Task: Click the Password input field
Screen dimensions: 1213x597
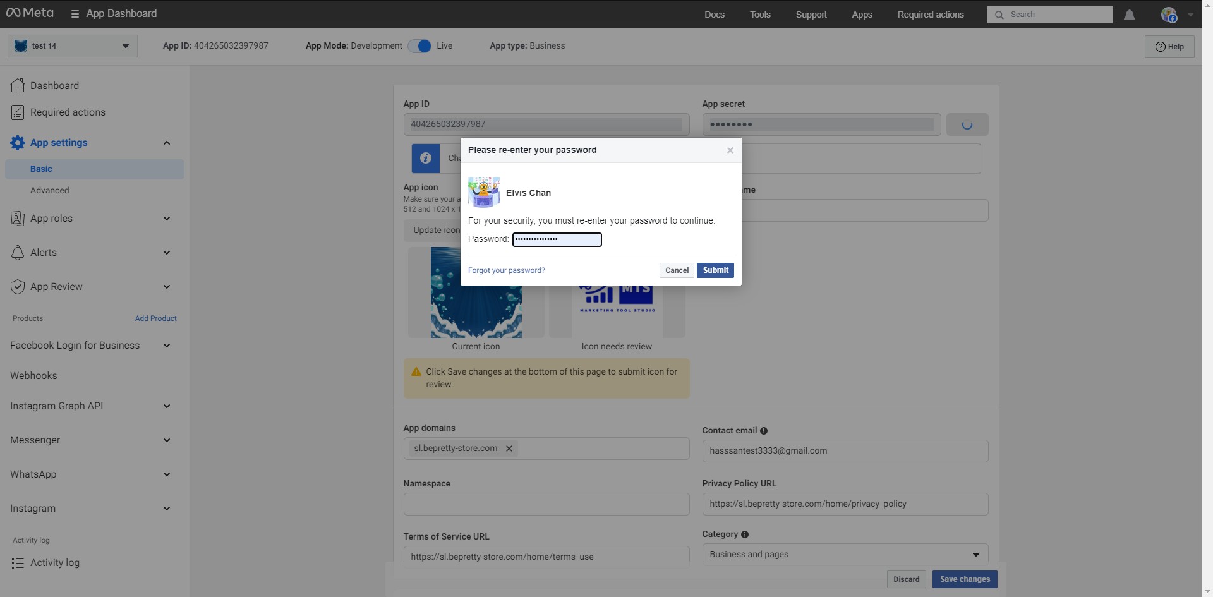Action: point(557,239)
